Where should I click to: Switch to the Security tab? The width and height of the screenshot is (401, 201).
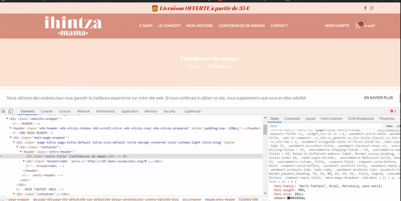pyautogui.click(x=169, y=111)
